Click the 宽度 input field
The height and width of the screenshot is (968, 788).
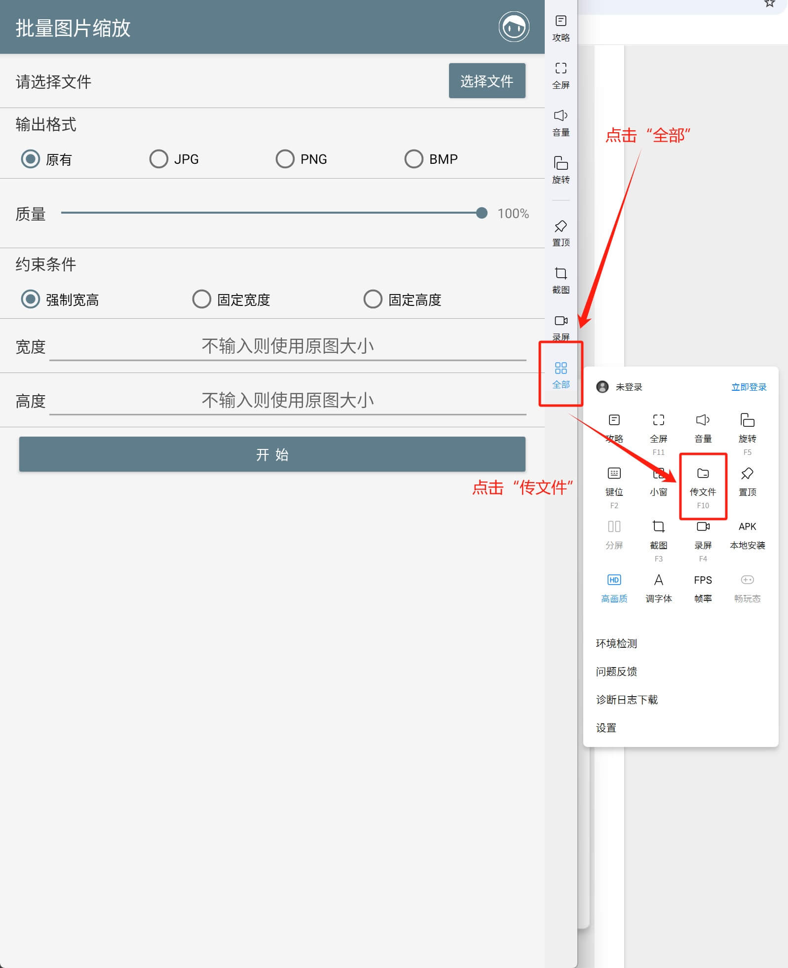tap(287, 346)
